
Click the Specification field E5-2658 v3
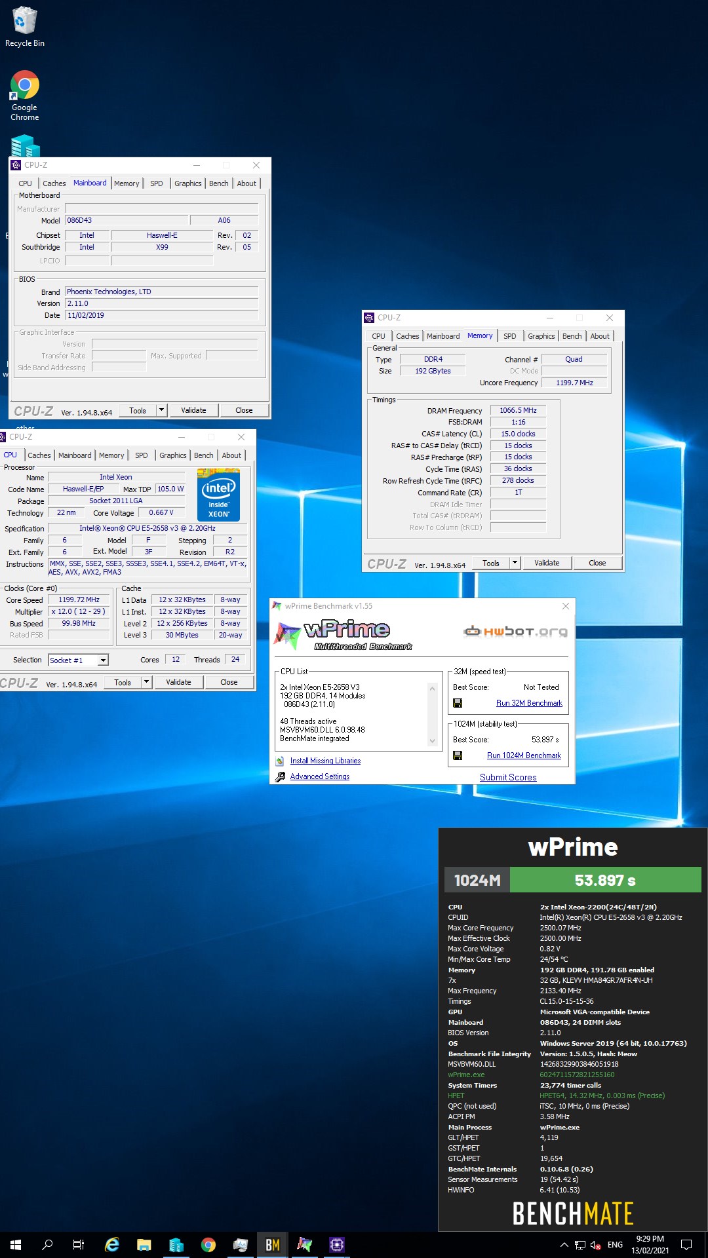tap(147, 528)
